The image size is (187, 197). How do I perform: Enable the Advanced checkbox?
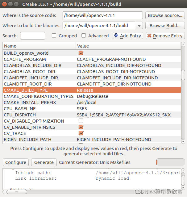[x=84, y=36]
